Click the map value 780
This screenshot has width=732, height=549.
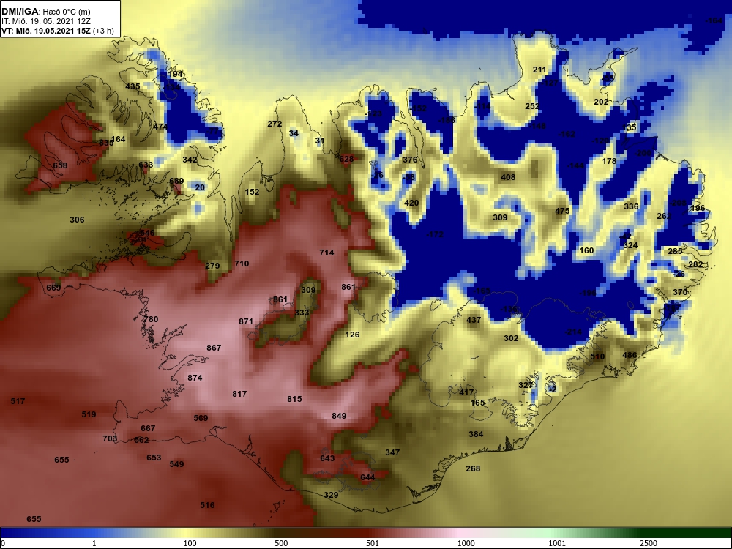(x=151, y=319)
